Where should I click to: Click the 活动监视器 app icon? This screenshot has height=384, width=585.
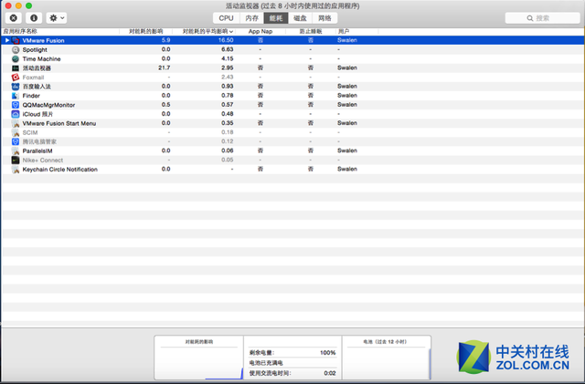coord(16,68)
